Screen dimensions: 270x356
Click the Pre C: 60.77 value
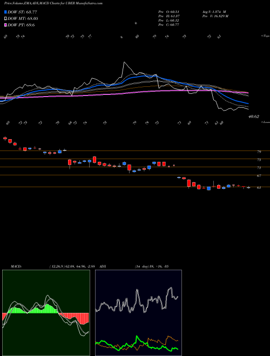click(x=169, y=25)
